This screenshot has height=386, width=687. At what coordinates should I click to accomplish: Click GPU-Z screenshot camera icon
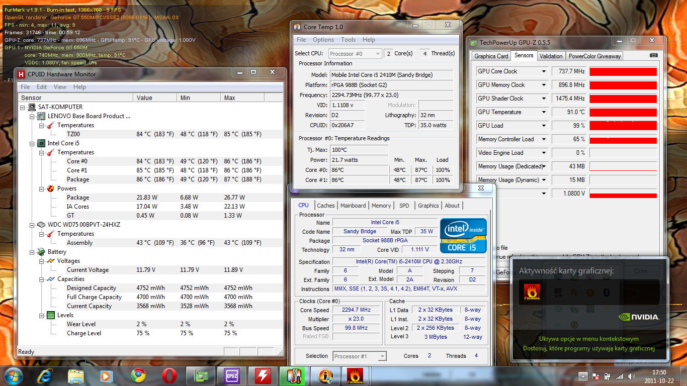[653, 55]
